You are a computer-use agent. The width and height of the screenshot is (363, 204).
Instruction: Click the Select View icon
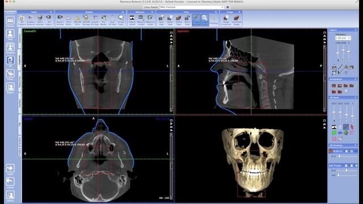coord(170,20)
